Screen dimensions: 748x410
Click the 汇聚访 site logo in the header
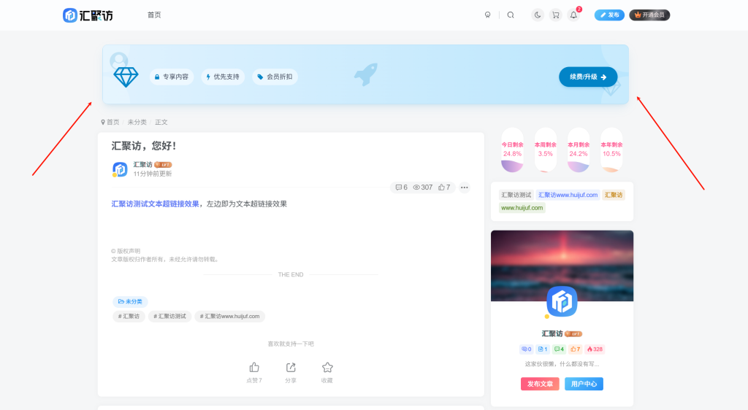click(x=88, y=15)
